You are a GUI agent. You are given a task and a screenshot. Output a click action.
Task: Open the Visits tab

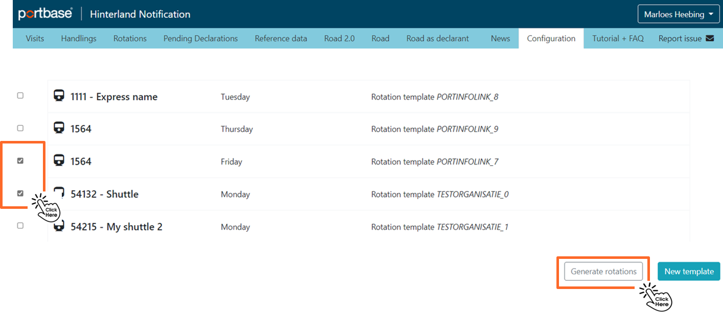35,38
